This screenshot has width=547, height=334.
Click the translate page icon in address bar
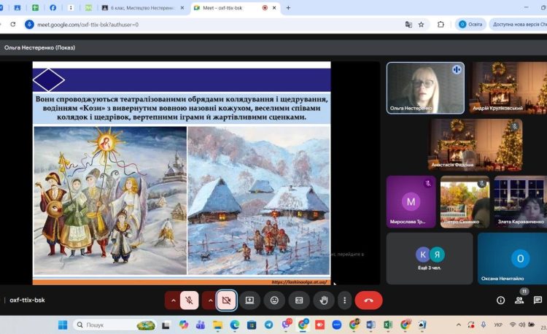(408, 24)
